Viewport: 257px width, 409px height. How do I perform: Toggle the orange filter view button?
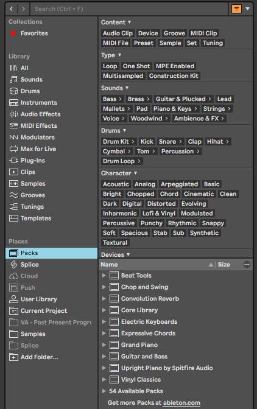click(237, 9)
